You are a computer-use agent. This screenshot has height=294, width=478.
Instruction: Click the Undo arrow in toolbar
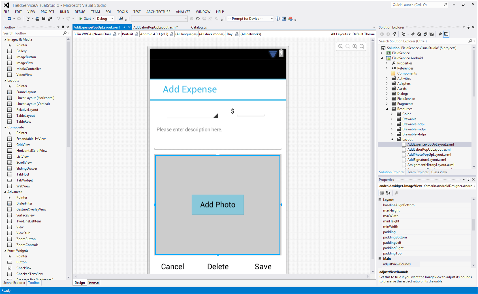(58, 19)
